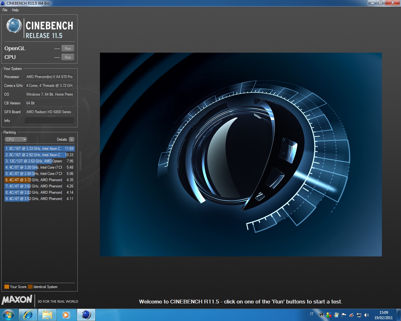
Task: Click the Processor field AMD Phenom II X4 970
Action: 49,77
